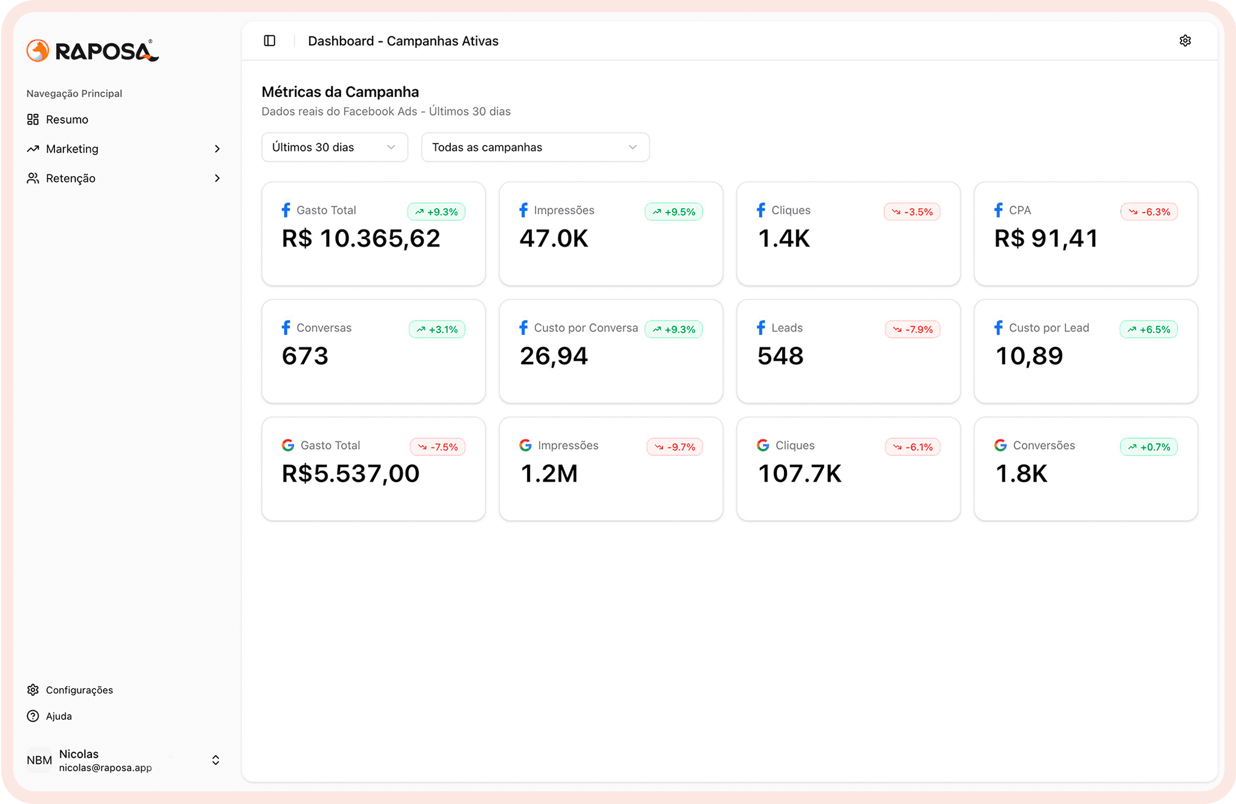Viewport: 1236px width, 804px height.
Task: Click the Nicolas user name
Action: pyautogui.click(x=79, y=754)
